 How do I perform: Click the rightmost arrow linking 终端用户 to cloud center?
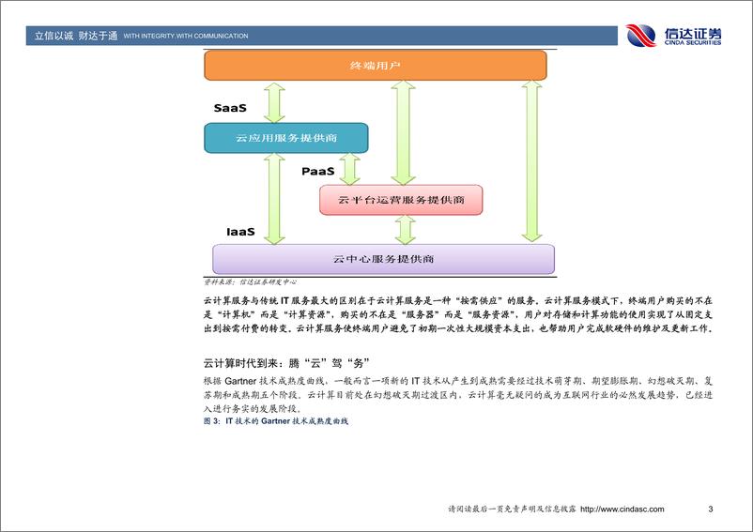click(531, 161)
